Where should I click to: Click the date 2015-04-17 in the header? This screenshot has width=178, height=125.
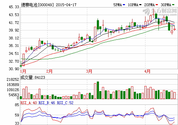tap(66, 5)
